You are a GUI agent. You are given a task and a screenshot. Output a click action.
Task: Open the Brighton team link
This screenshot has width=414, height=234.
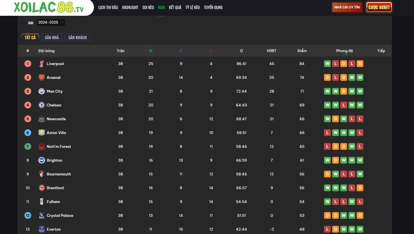point(54,160)
